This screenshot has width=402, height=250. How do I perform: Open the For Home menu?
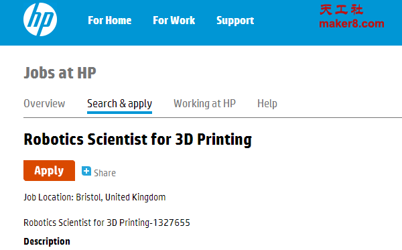pyautogui.click(x=109, y=20)
